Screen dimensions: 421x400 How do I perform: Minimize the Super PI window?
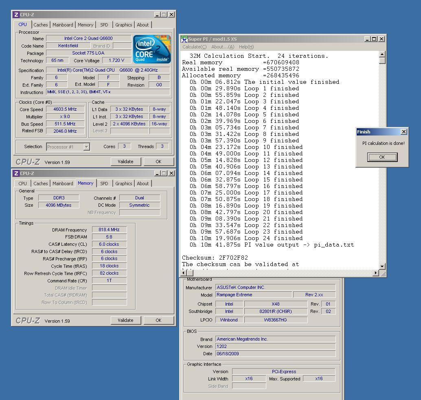[367, 39]
